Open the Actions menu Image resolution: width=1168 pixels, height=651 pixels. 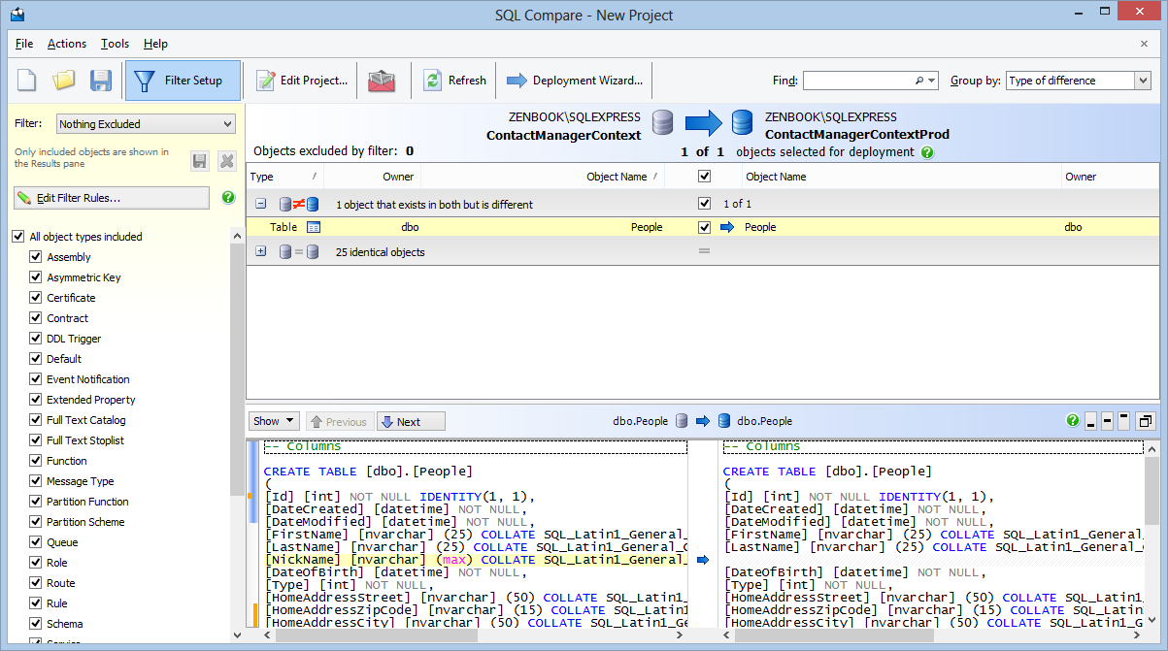point(66,44)
